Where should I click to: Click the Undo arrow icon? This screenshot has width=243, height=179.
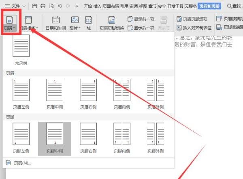(x=60, y=6)
